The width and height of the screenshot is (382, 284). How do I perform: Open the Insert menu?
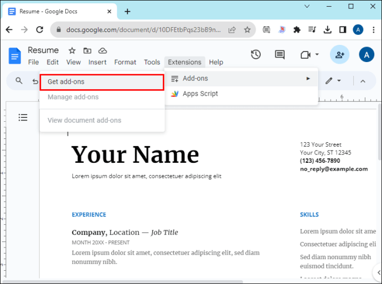coord(97,62)
